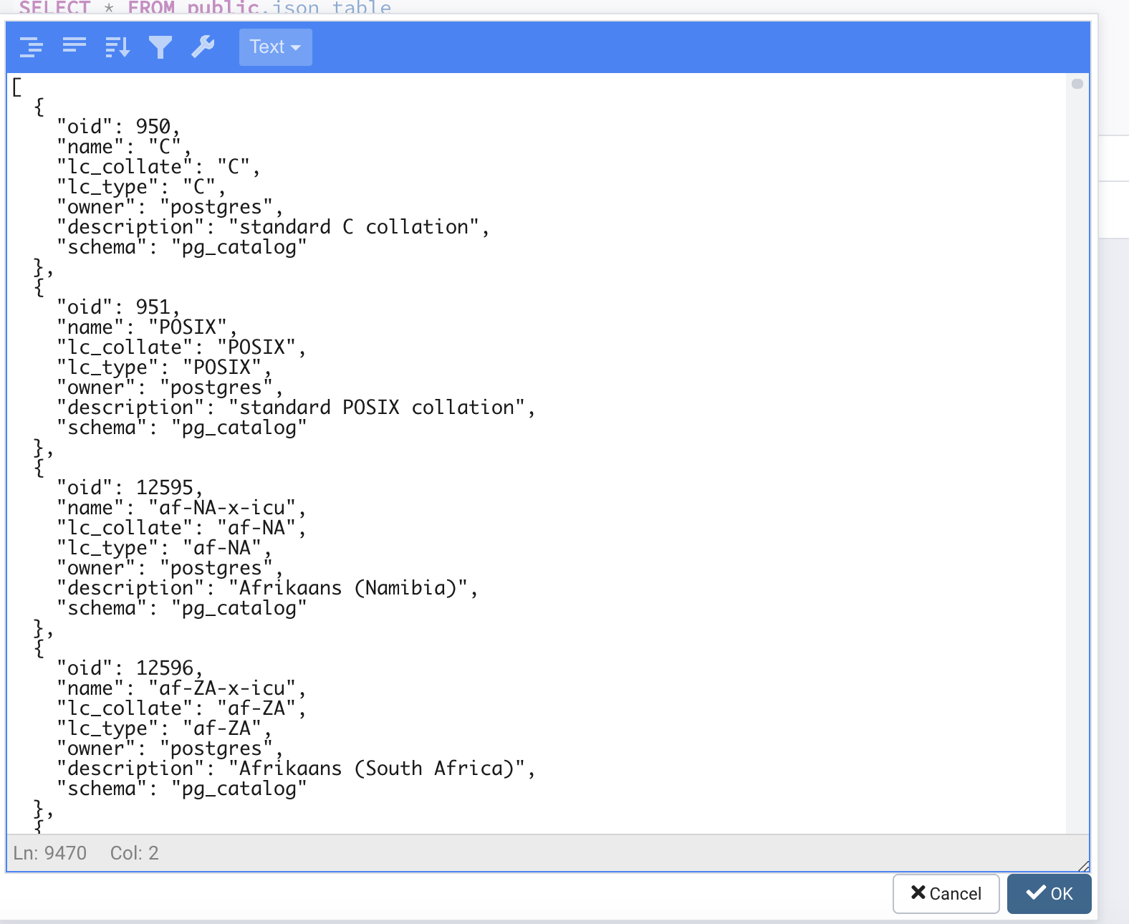Click the compact JSON data icon

click(75, 47)
